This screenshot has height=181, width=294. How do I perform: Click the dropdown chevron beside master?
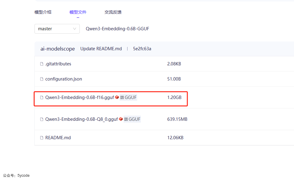pyautogui.click(x=74, y=29)
